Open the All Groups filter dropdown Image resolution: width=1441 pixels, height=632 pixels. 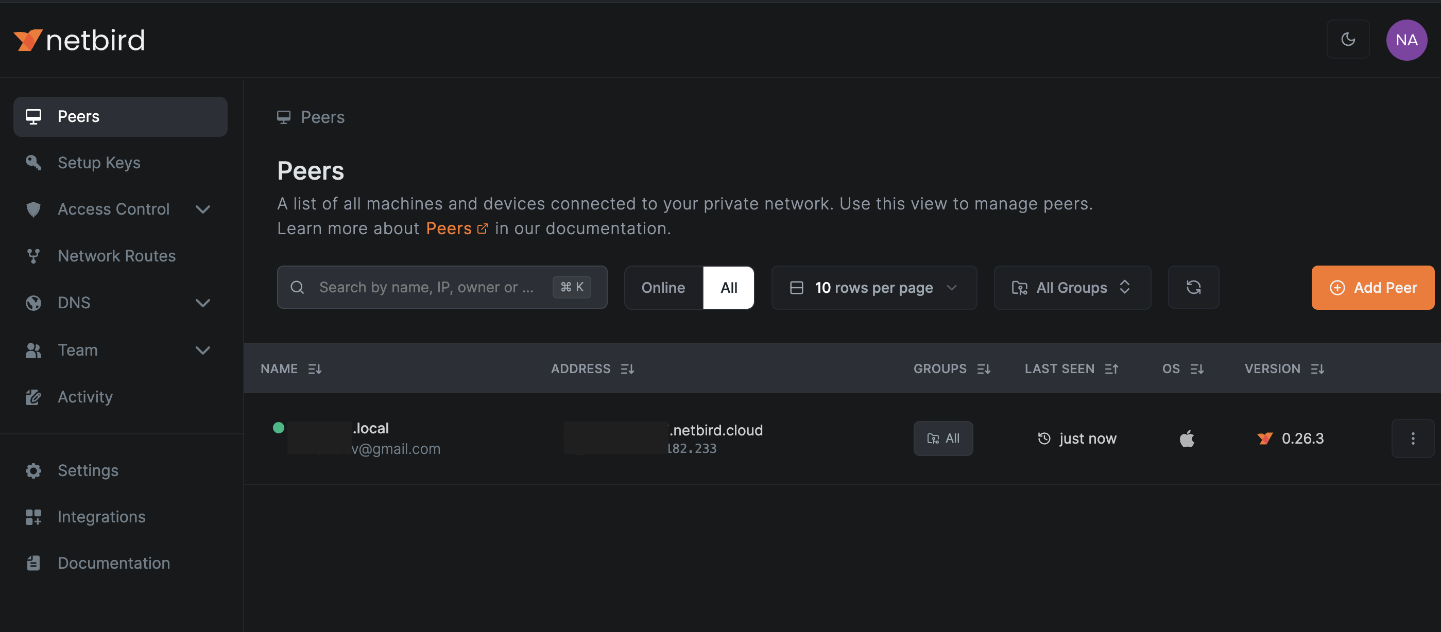[x=1072, y=287]
